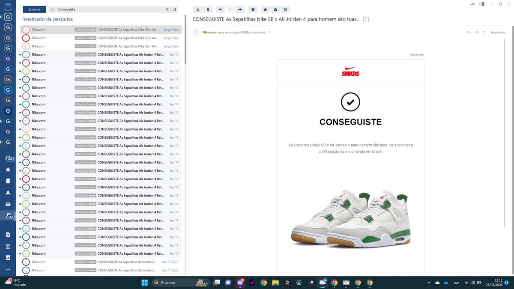Open the Sent folder arrow icon
The width and height of the screenshot is (514, 289).
click(8, 193)
